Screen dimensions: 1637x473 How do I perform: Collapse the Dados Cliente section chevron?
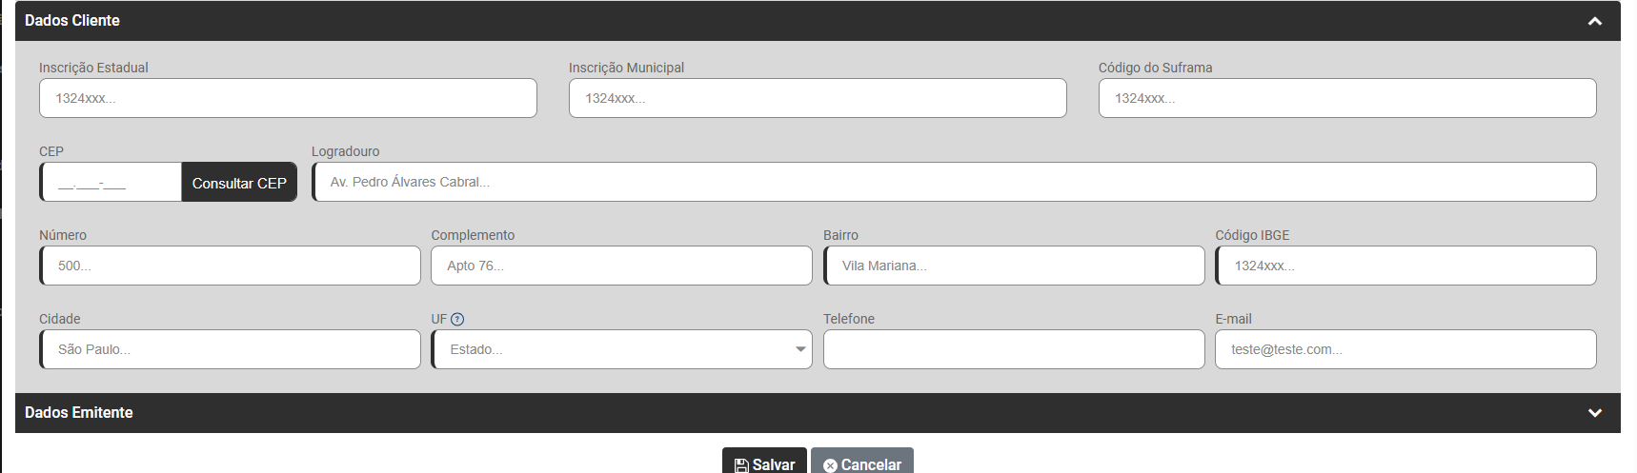pos(1595,21)
